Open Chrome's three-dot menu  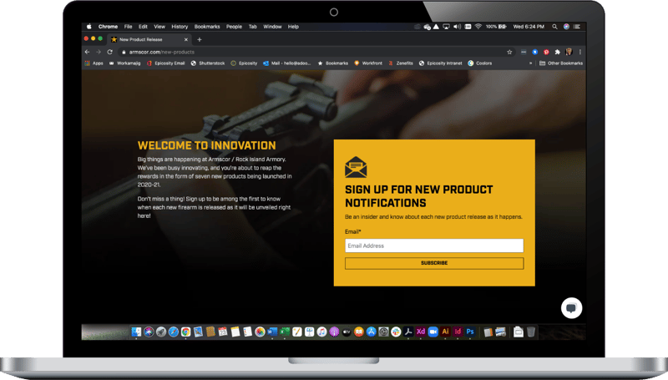[579, 52]
